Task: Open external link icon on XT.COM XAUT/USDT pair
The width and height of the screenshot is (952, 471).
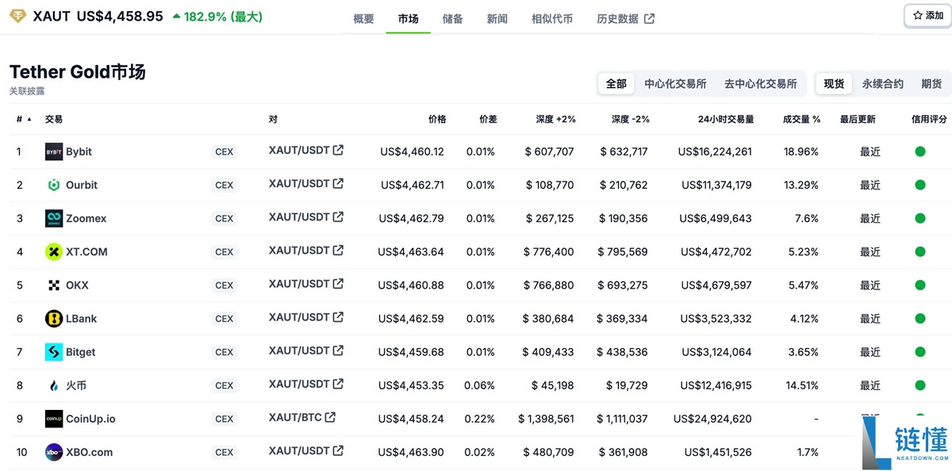Action: point(339,250)
